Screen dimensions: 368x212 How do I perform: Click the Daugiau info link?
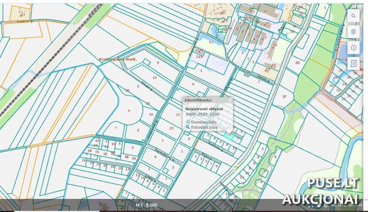tap(204, 122)
